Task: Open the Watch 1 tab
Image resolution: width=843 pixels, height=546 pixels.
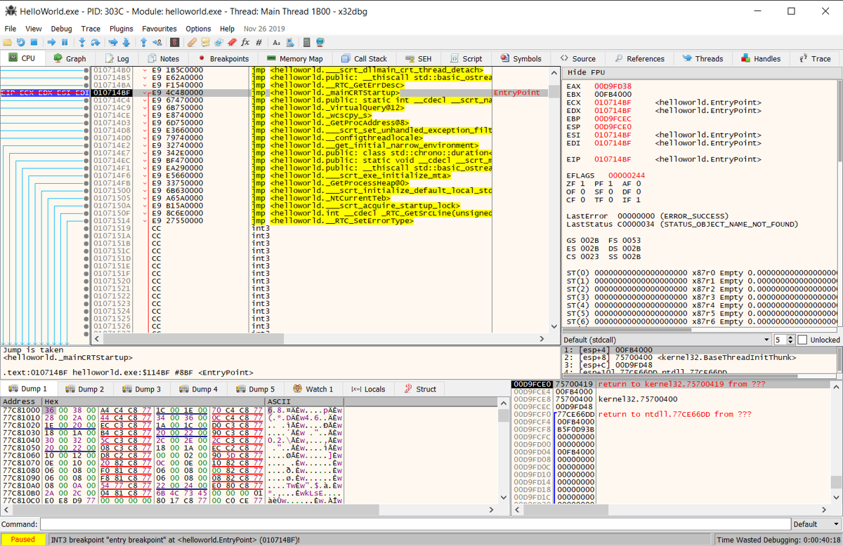Action: (x=313, y=389)
